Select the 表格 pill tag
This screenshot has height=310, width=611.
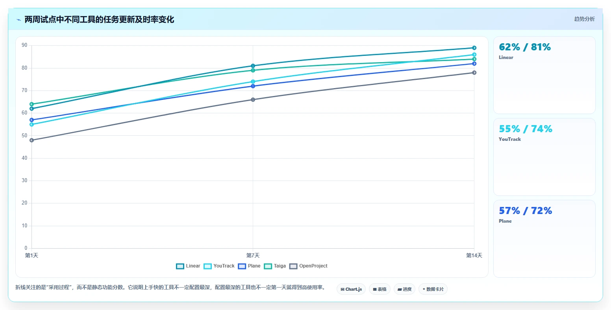[x=380, y=289]
